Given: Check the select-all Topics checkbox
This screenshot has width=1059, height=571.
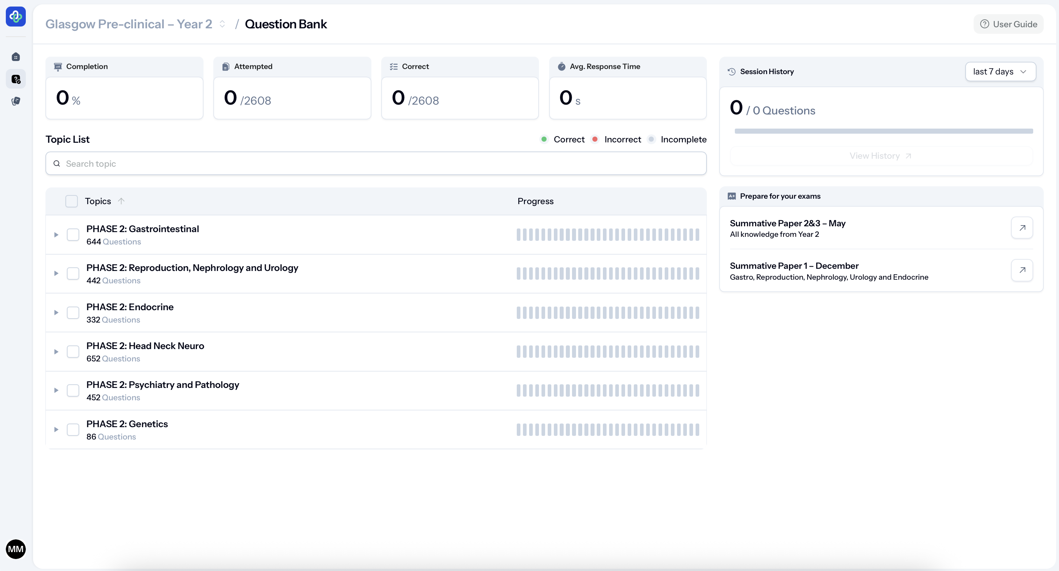Looking at the screenshot, I should (x=72, y=201).
